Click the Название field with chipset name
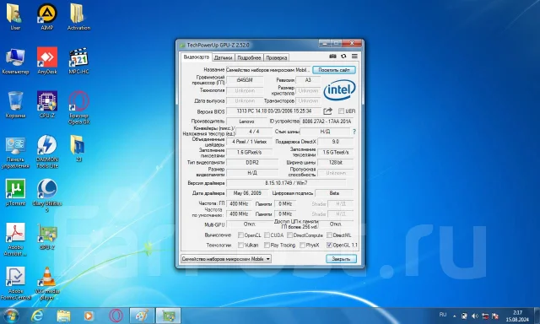 point(268,70)
